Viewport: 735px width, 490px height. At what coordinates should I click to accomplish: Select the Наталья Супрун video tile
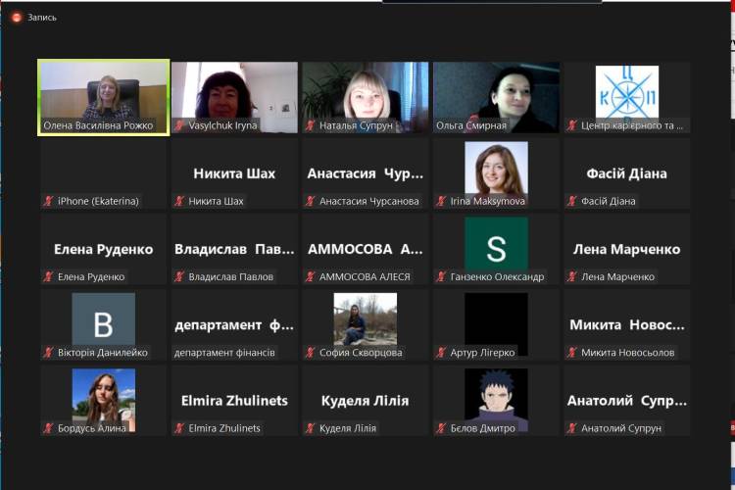click(365, 96)
